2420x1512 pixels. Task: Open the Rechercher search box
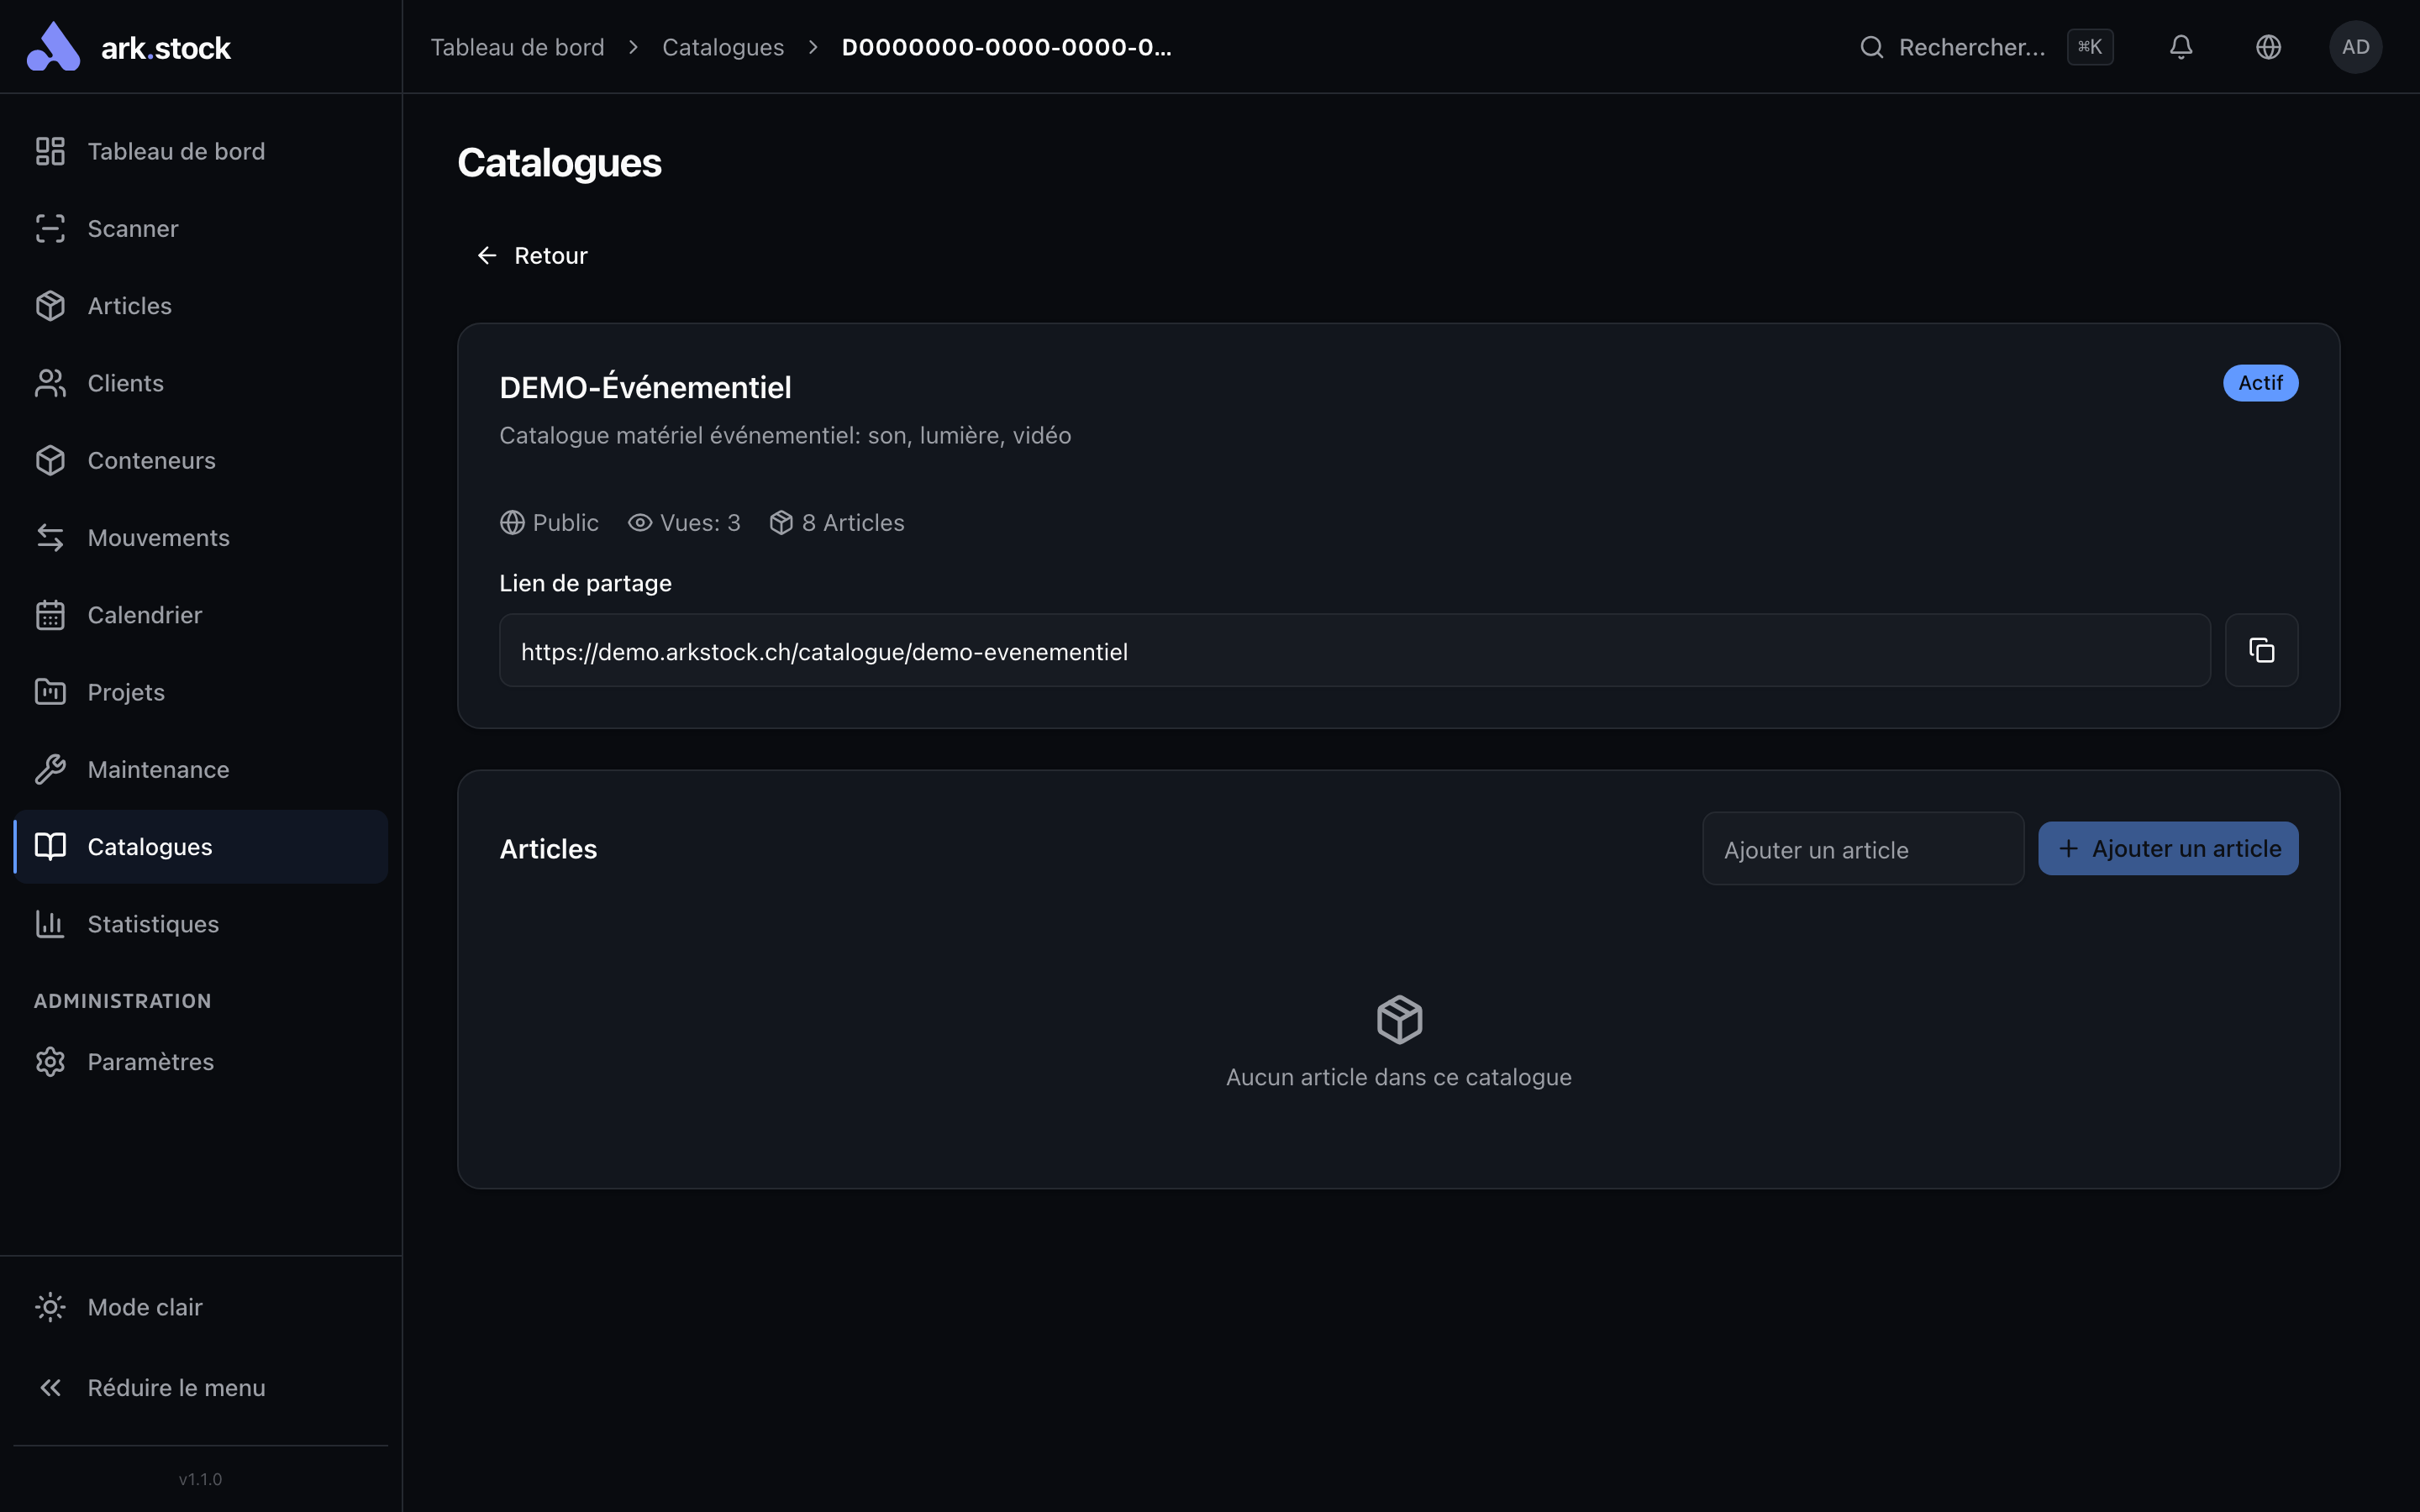pos(1985,47)
